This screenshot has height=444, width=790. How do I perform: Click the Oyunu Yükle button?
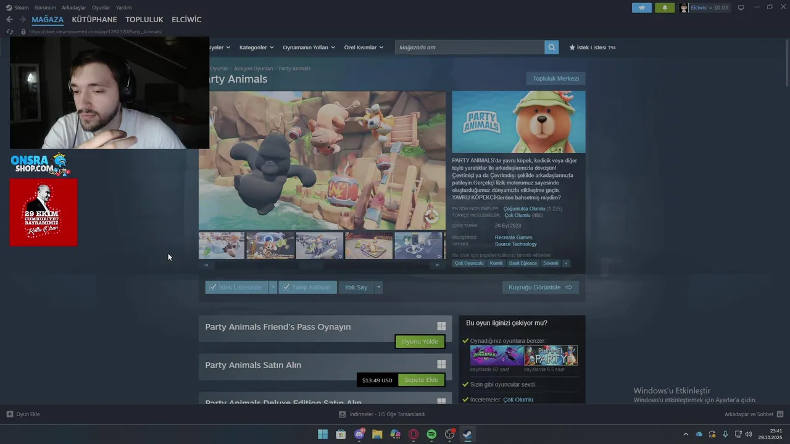[x=420, y=342]
